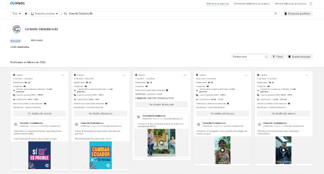Viewport: 324px width, 174px height.
Task: Click the Consulta Ciudadana Ec page avatar
Action: [17, 29]
